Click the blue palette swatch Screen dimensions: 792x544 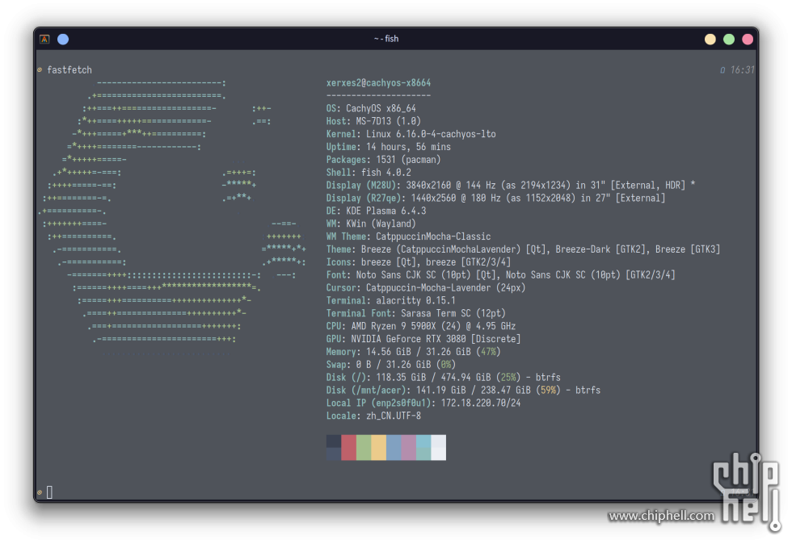pos(394,448)
